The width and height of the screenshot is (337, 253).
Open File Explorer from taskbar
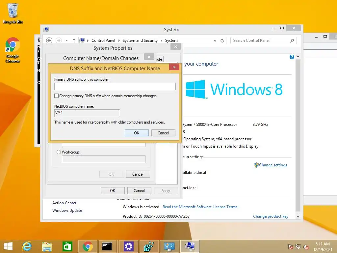47,246
